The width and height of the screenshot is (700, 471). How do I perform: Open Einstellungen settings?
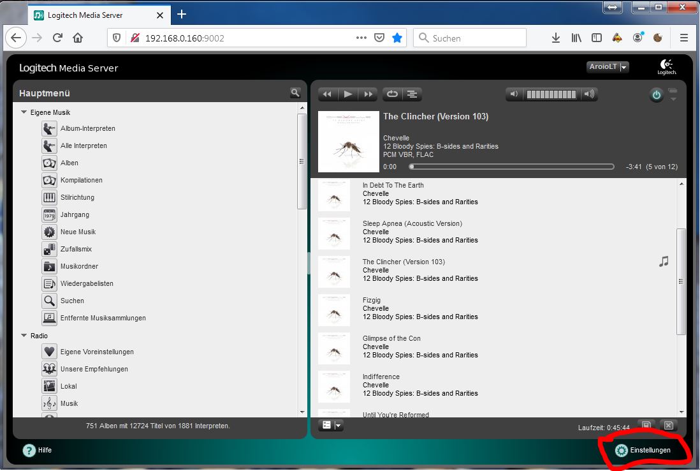point(643,450)
